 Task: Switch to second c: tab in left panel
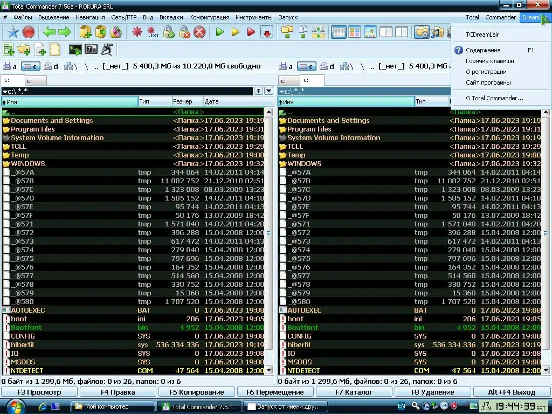click(36, 81)
